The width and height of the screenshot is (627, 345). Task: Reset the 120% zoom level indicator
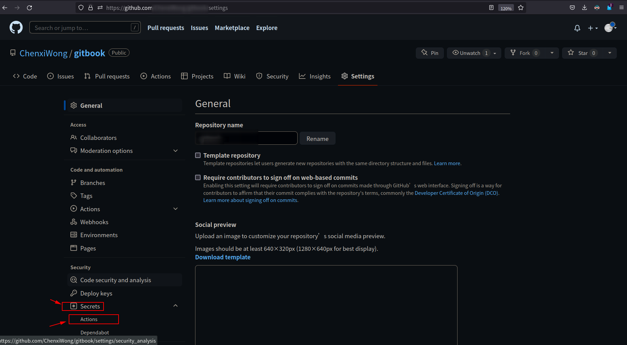pyautogui.click(x=506, y=8)
